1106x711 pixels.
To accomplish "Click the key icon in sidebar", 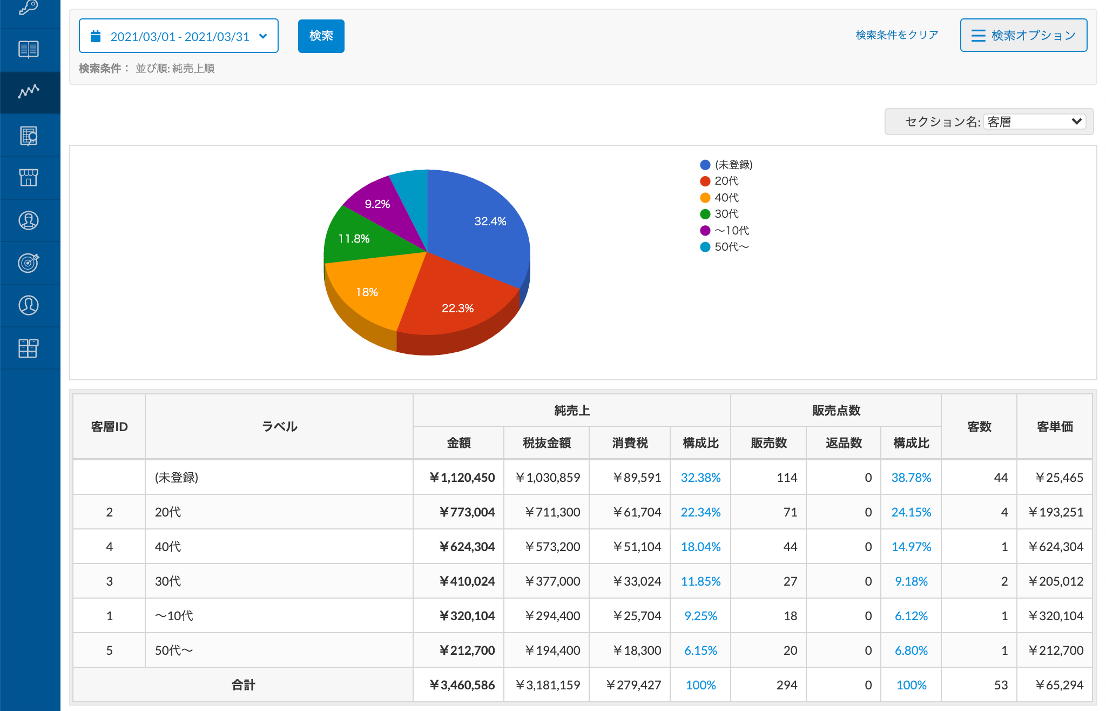I will (29, 8).
